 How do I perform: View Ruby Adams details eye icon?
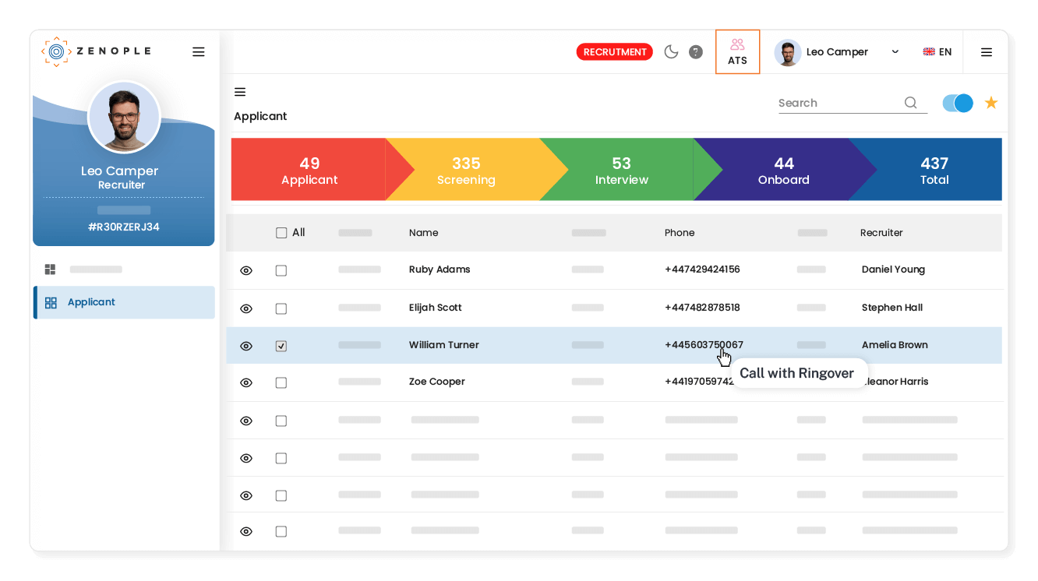pos(246,270)
